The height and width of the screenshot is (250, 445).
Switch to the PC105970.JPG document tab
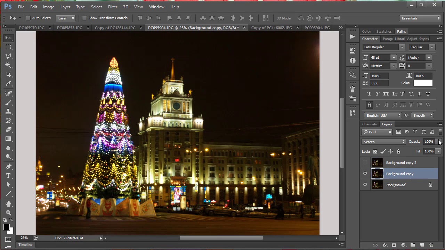32,28
